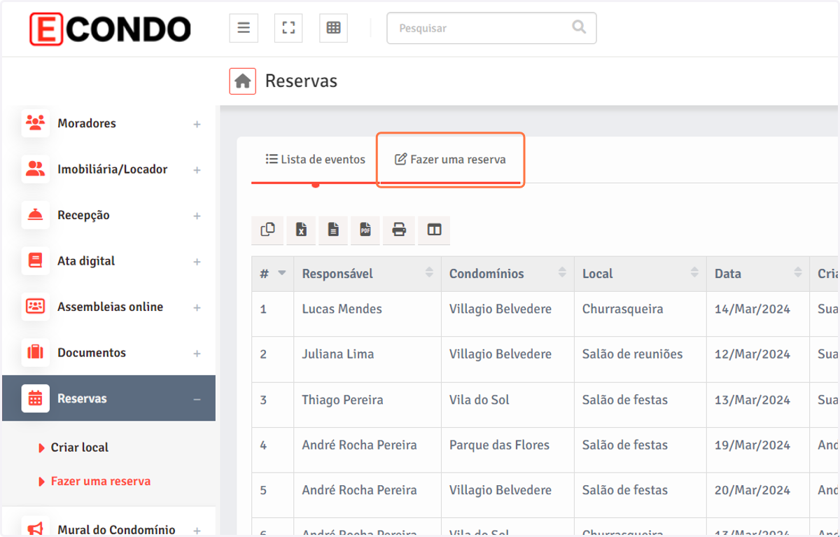Toggle the hamburger menu button
Viewport: 840px width, 537px height.
pyautogui.click(x=244, y=28)
